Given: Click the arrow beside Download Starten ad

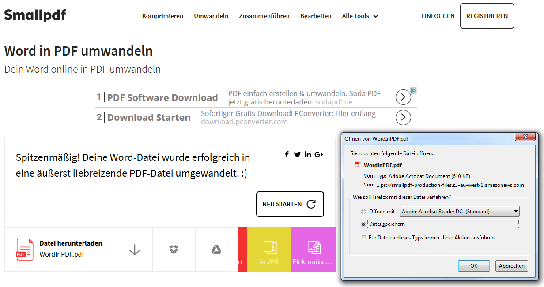Looking at the screenshot, I should [x=403, y=117].
